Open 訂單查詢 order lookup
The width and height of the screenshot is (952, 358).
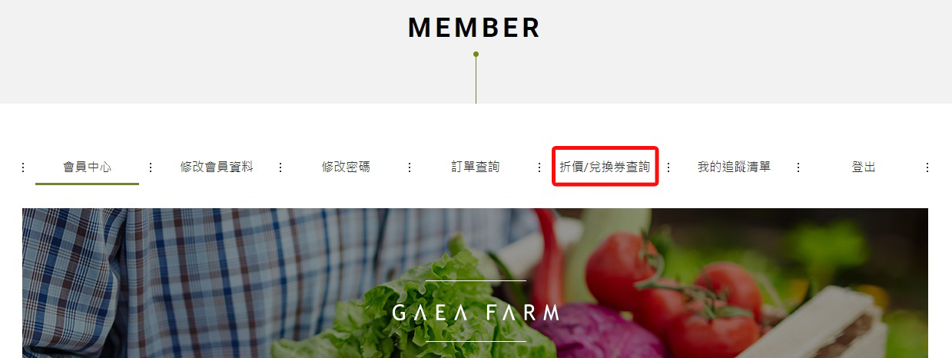476,167
